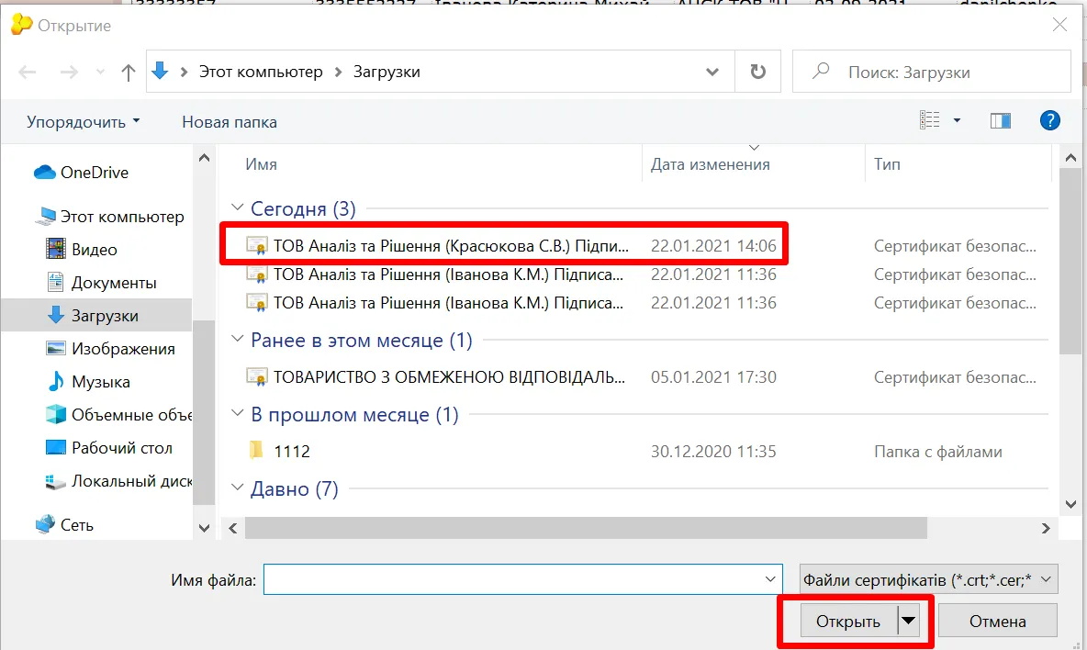Select the Красюкова С.В. certificate file
Screen dimensions: 1087x650
coord(451,246)
